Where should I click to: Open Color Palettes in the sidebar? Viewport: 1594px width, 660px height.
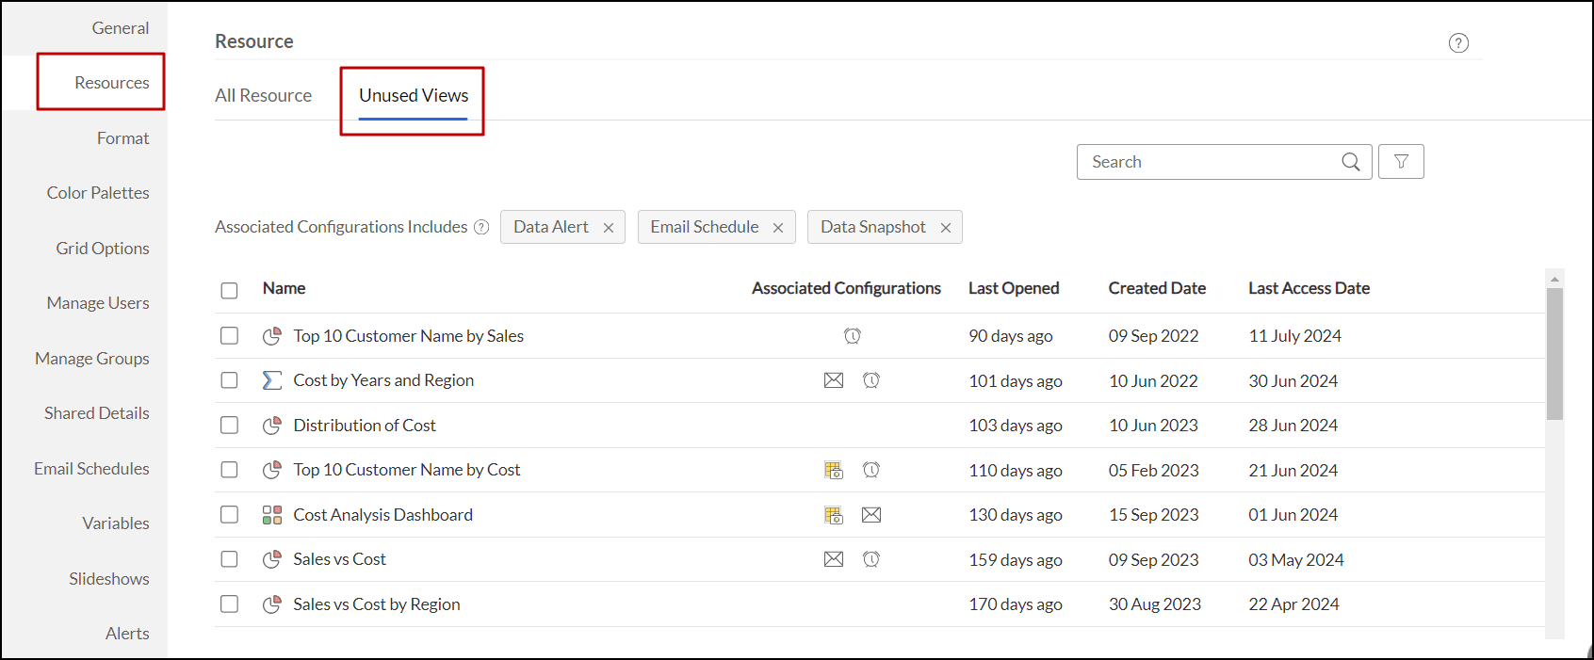tap(98, 193)
